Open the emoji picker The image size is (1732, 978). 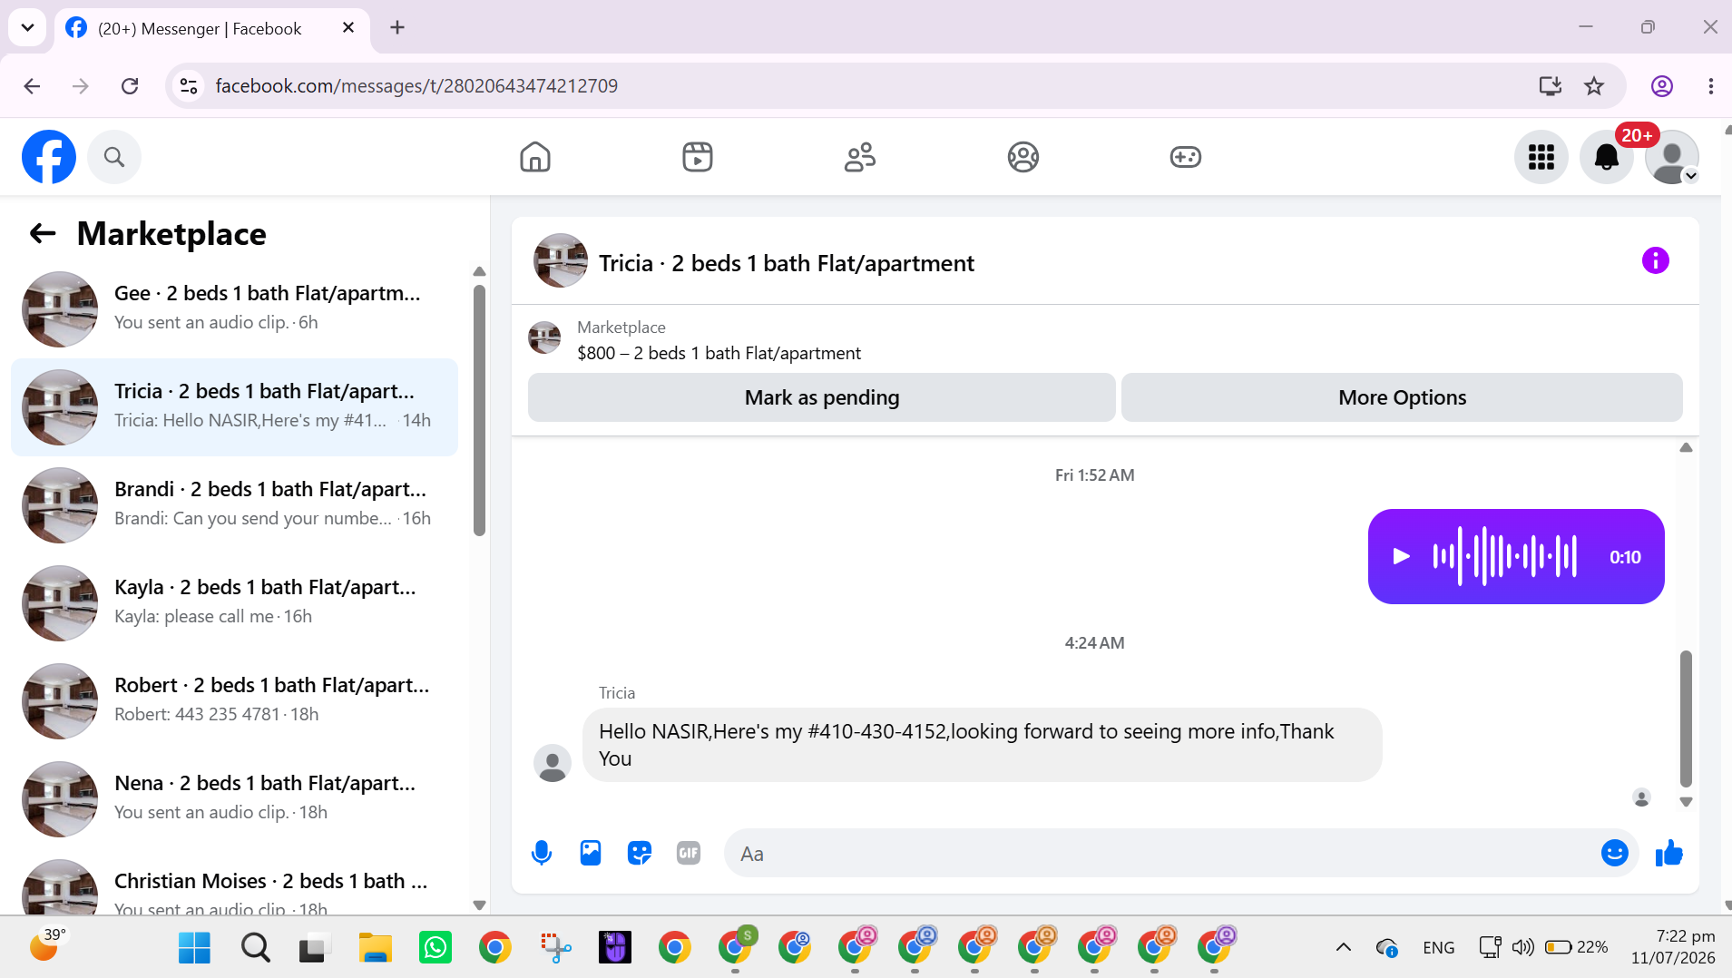tap(1614, 853)
